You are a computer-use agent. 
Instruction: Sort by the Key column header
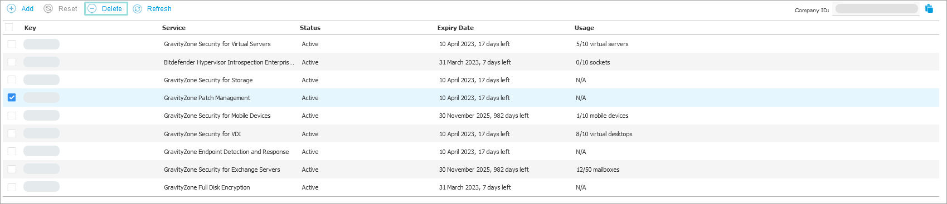(30, 28)
